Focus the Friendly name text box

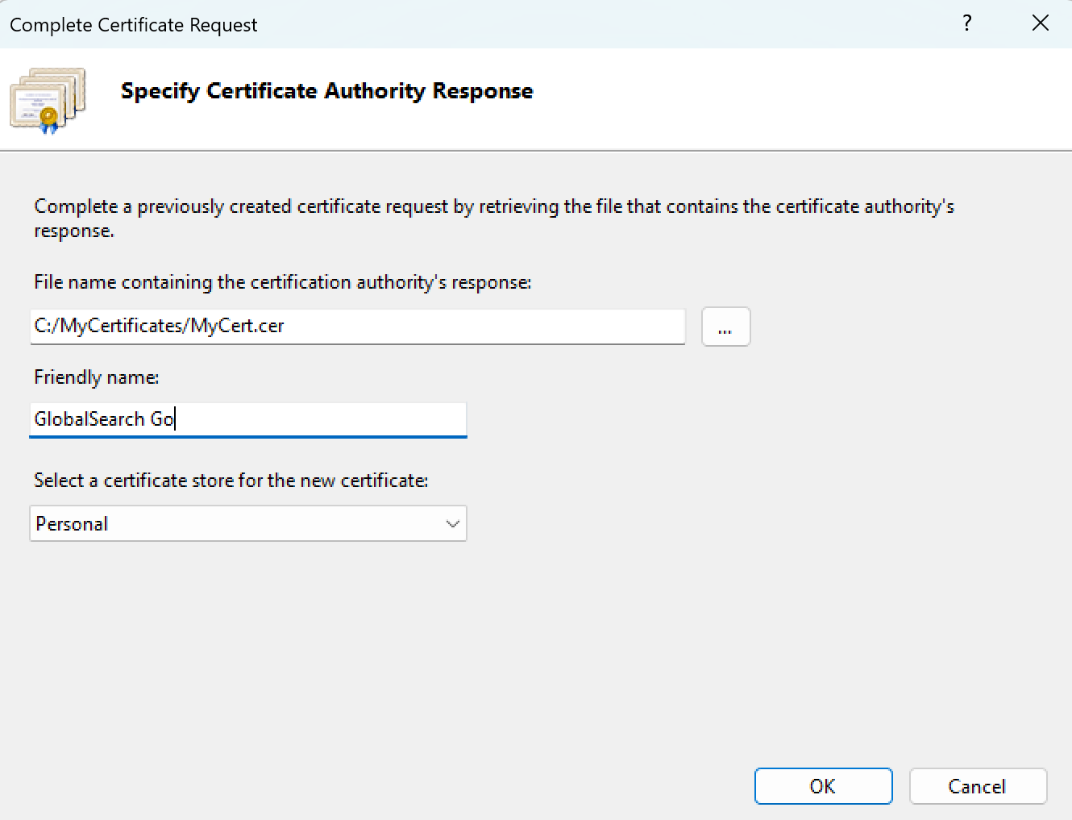tap(322, 419)
